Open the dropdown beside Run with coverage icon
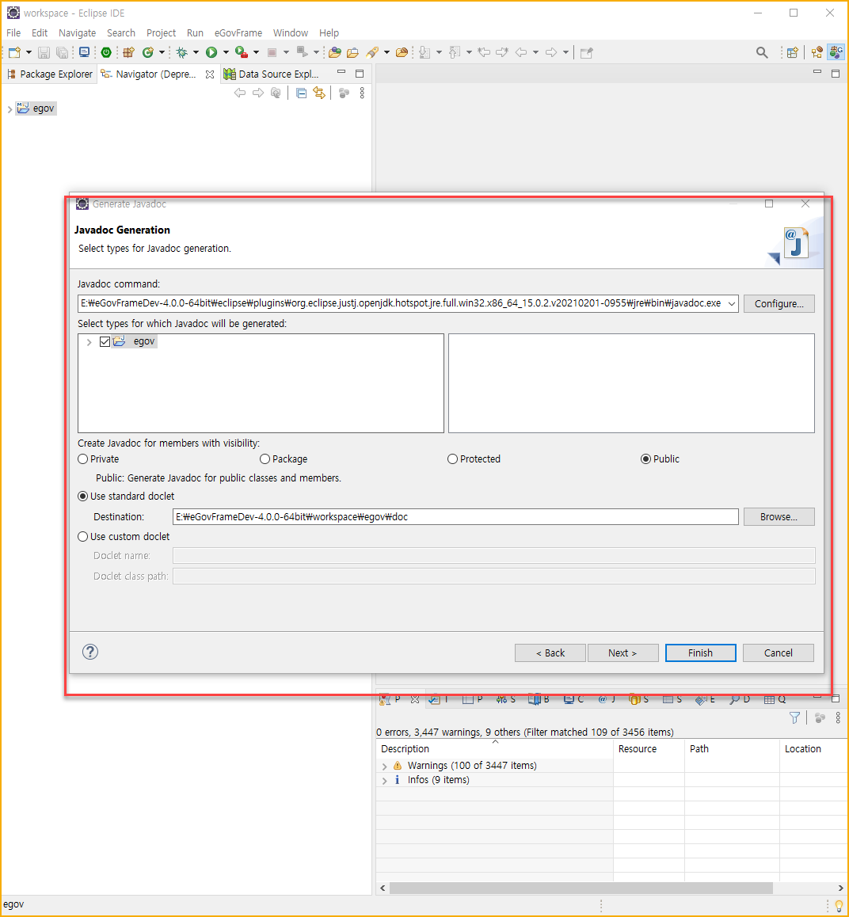This screenshot has width=849, height=917. pos(256,52)
